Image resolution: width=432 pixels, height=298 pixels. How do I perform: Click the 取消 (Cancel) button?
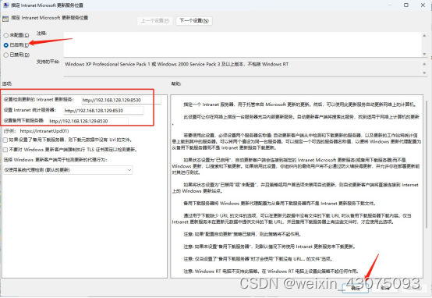[385, 288]
